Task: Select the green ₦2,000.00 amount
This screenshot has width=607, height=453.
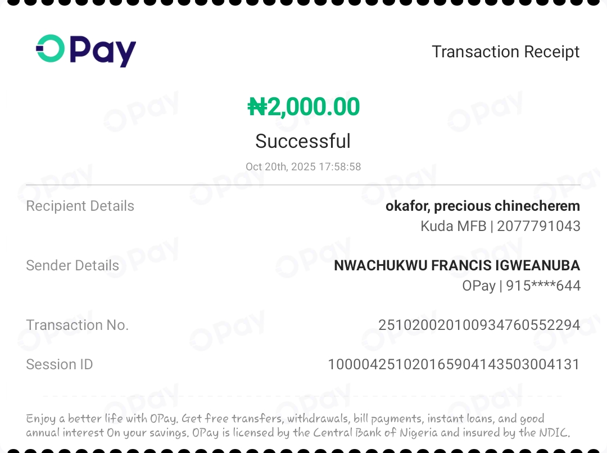Action: point(303,107)
